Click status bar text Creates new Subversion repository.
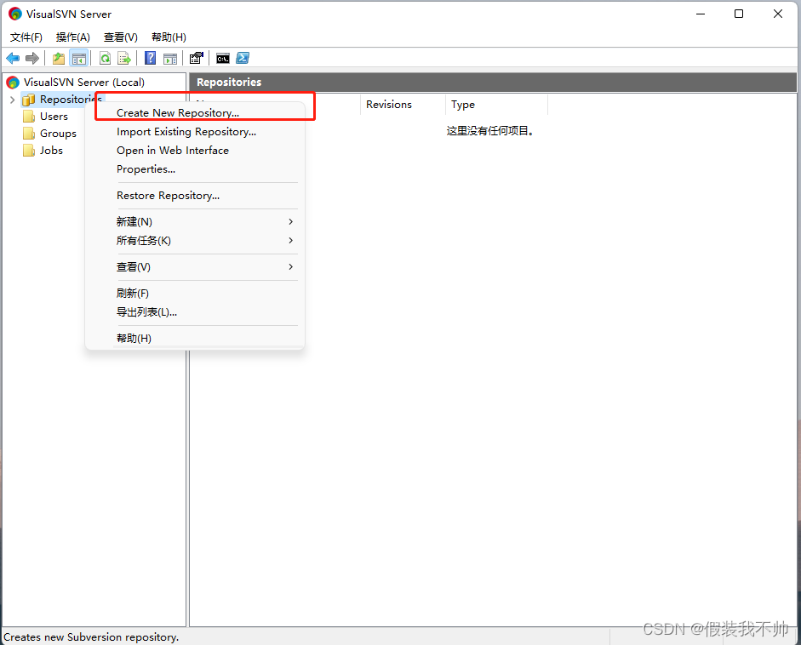 pyautogui.click(x=91, y=637)
